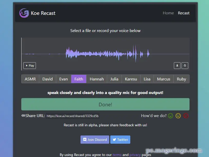Select the Julia voice

pos(114,79)
